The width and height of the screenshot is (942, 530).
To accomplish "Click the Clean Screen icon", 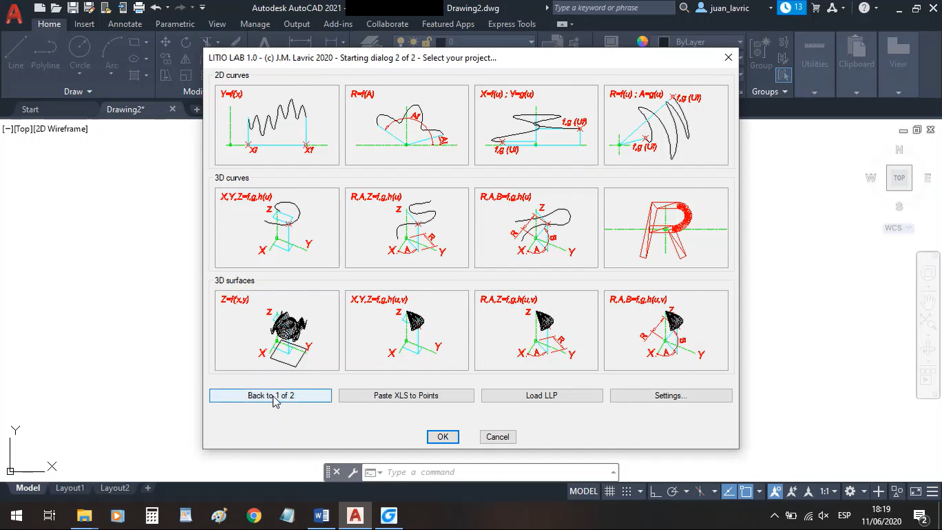I will pyautogui.click(x=915, y=491).
